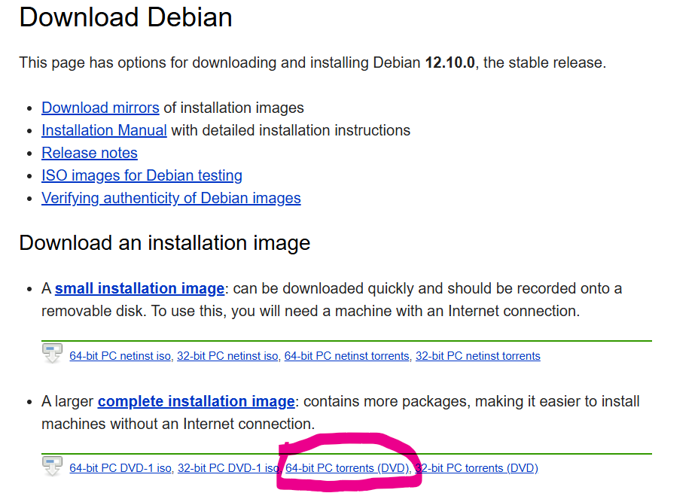Open circled 64-bit PC torrents (DVD) link

(x=347, y=468)
